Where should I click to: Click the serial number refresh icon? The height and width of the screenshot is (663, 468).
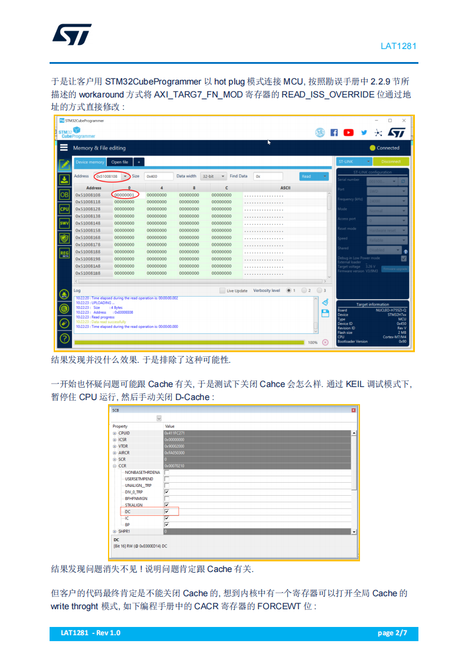coord(403,181)
